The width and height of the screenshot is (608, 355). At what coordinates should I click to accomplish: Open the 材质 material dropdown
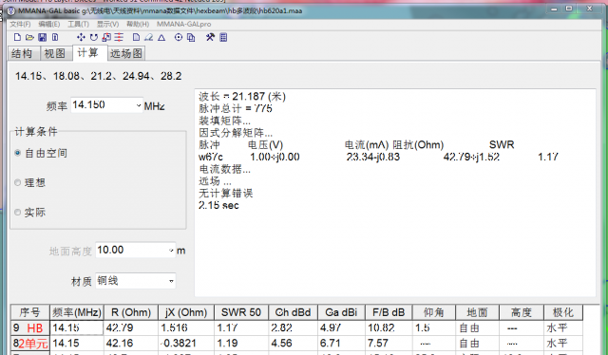tap(171, 281)
